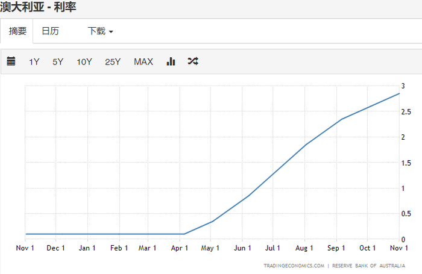Viewport: 422px width, 274px height.
Task: Click the Jan 1 x-axis label
Action: [87, 248]
